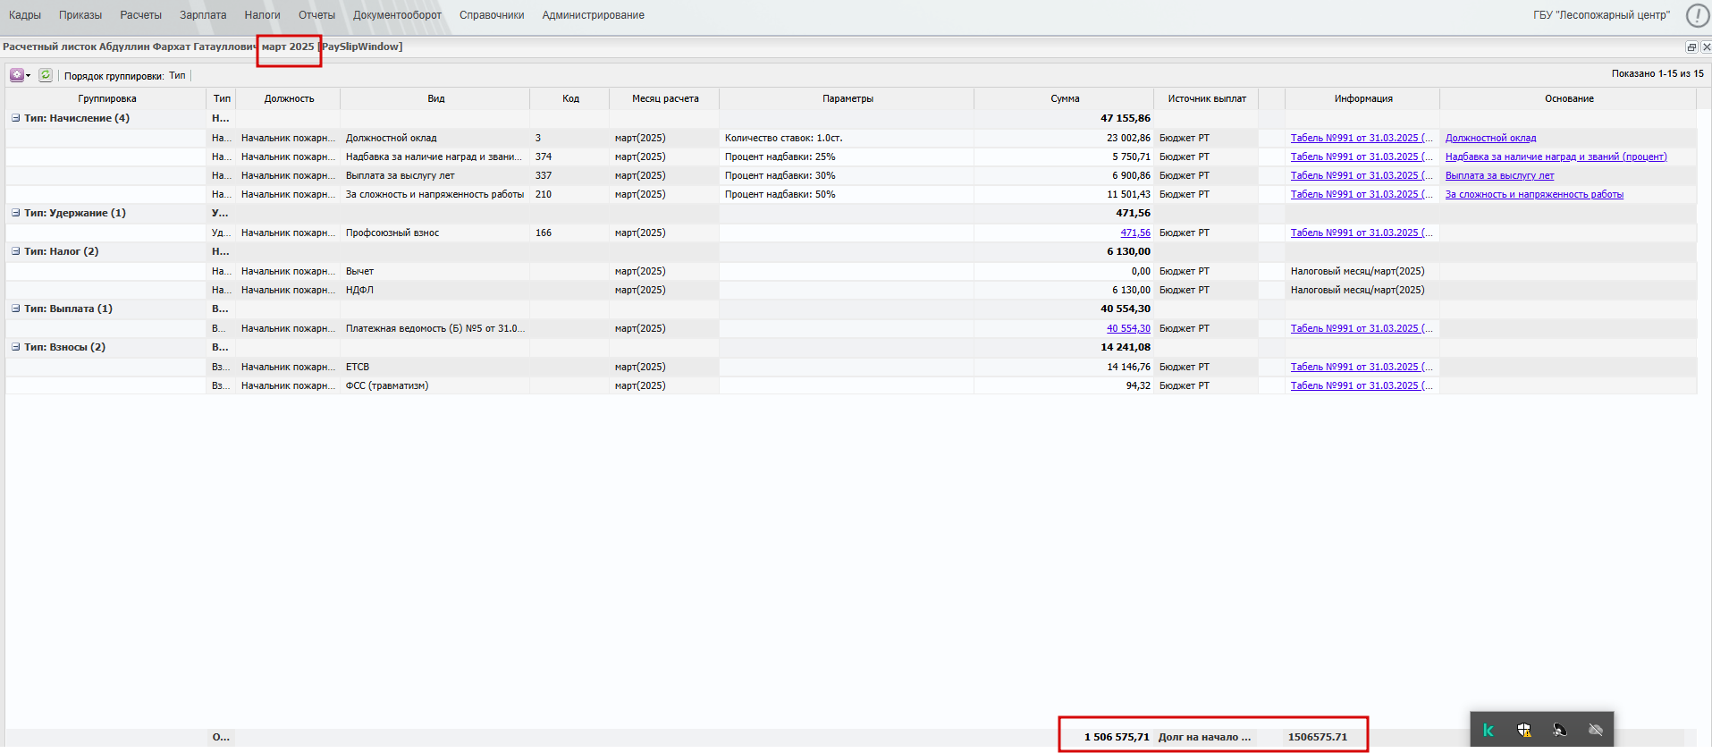Open the Отчеты menu
This screenshot has height=753, width=1712.
point(317,15)
